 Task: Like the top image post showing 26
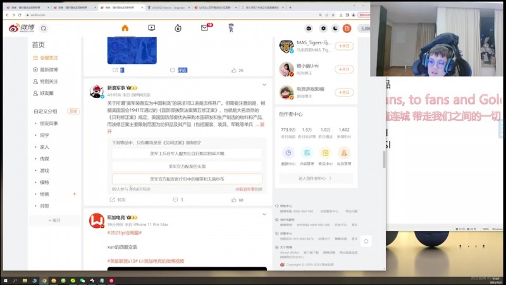coord(233,70)
